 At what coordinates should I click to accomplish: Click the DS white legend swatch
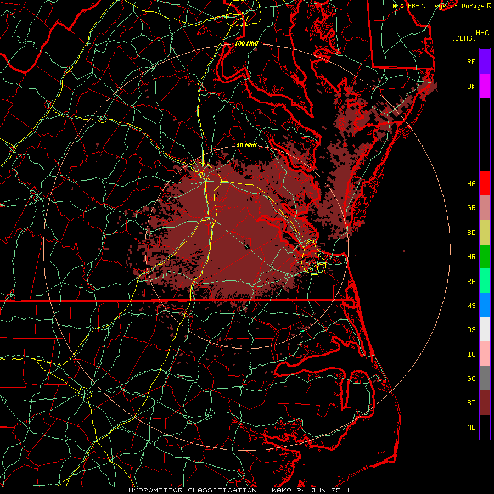pos(485,329)
